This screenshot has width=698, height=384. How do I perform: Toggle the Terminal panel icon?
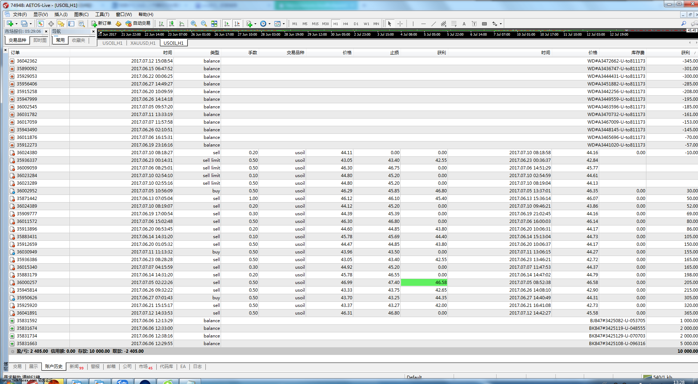point(71,24)
